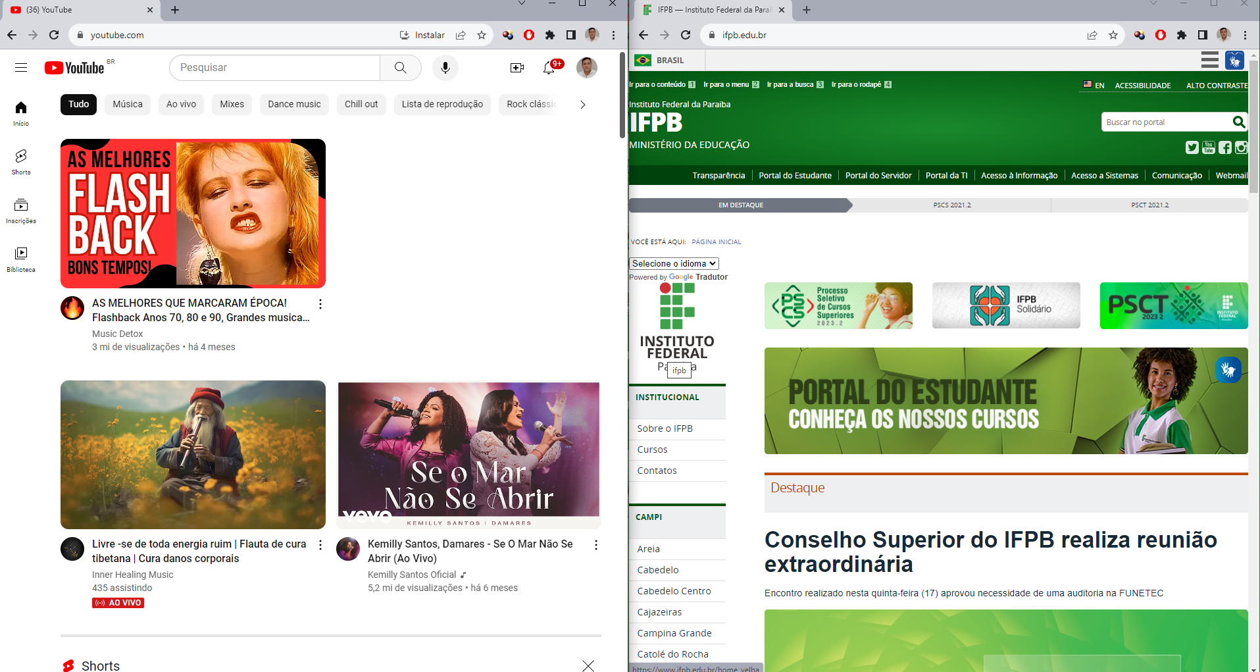This screenshot has width=1260, height=672.
Task: Reload the youtube.com page
Action: (55, 35)
